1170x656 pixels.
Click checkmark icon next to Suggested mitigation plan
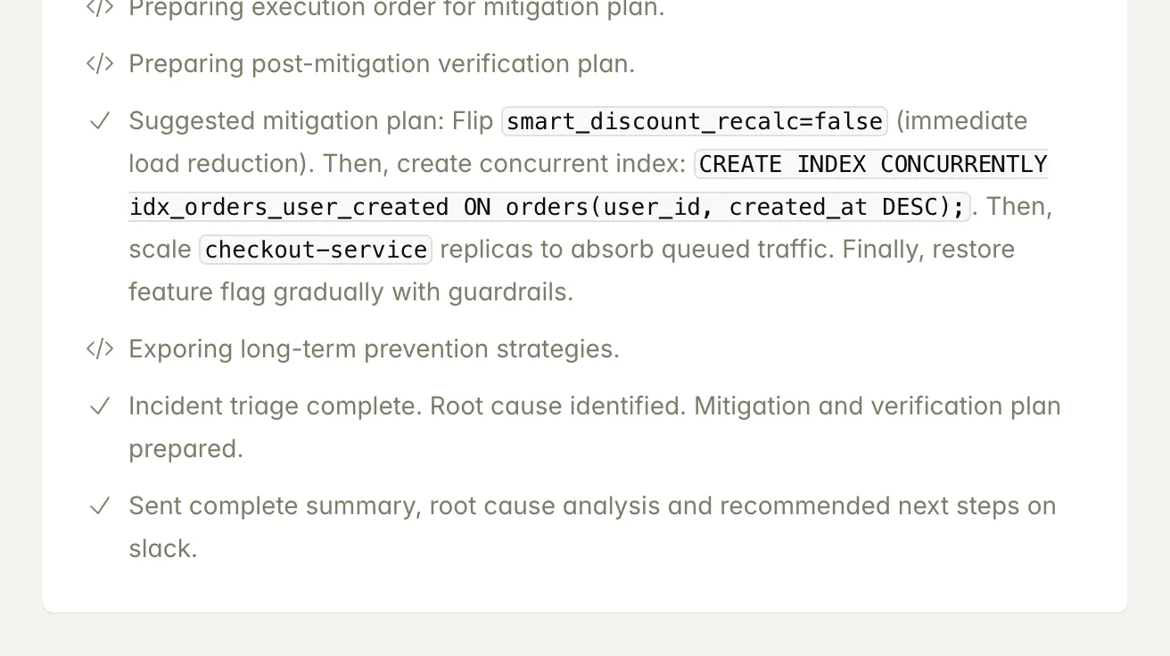99,121
